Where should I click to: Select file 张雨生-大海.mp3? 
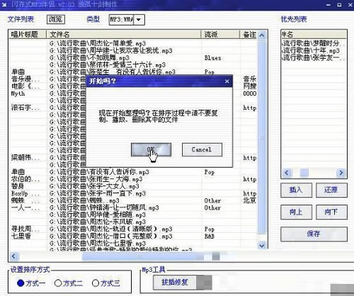click(x=96, y=179)
